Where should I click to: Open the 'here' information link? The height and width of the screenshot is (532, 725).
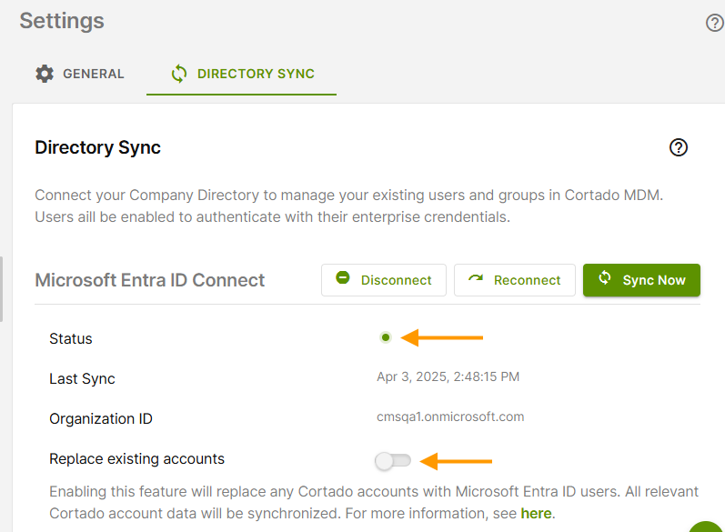536,514
